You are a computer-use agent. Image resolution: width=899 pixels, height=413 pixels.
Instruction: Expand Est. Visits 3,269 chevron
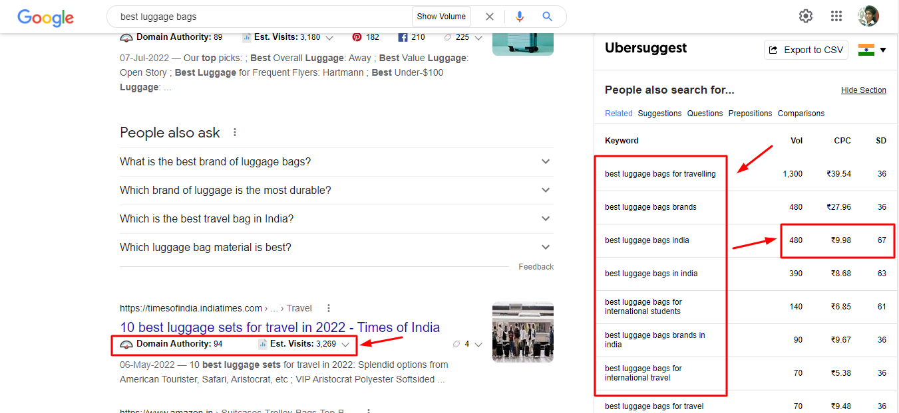[x=345, y=345]
